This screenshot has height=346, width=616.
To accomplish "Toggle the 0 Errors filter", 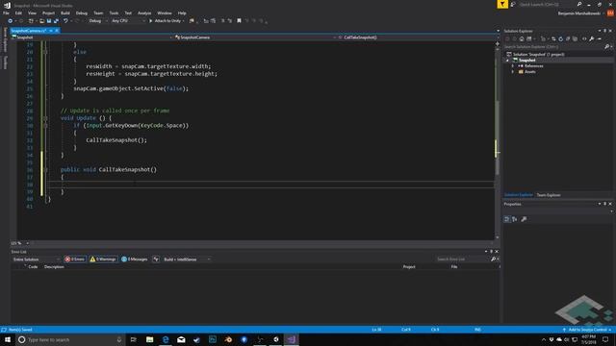I will pyautogui.click(x=75, y=259).
